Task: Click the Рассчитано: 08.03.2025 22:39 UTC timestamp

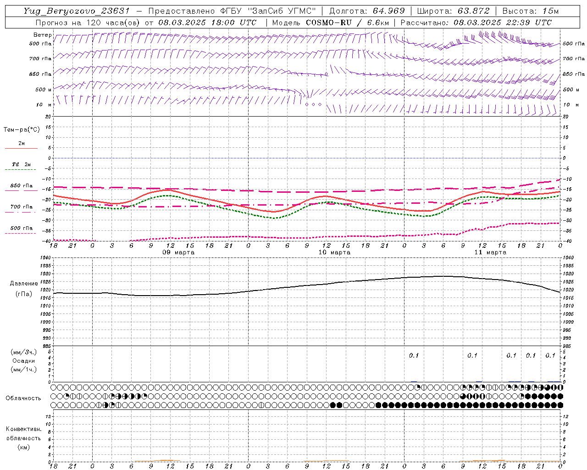Action: click(x=476, y=22)
